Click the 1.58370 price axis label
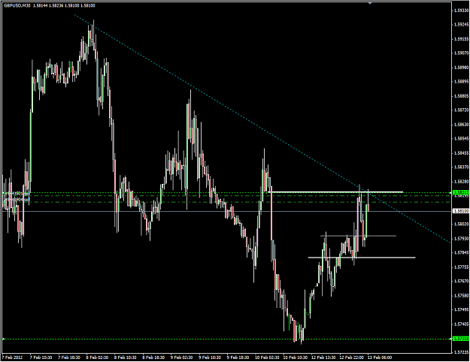 (461, 167)
